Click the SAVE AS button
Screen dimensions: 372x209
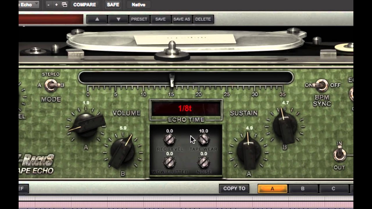pyautogui.click(x=182, y=19)
